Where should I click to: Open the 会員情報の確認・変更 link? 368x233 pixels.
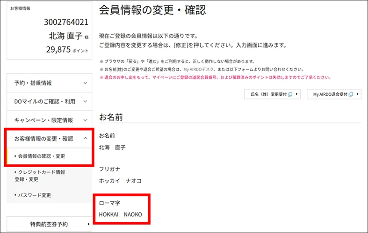41,156
